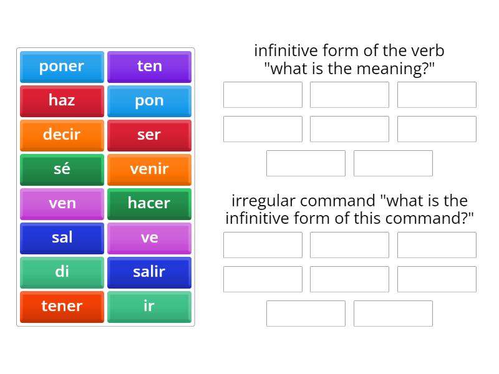Viewport: 499px width, 374px height.
Task: Pick the orange-red "tener" tile
Action: coord(62,307)
